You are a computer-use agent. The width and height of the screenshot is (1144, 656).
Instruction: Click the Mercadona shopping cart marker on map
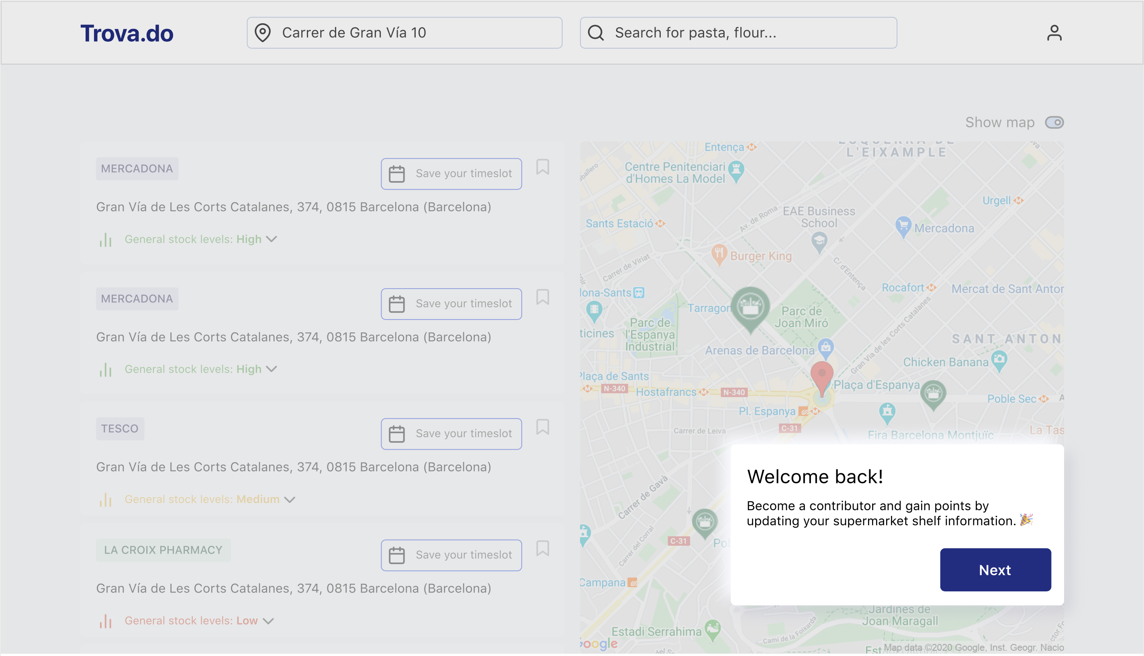903,226
